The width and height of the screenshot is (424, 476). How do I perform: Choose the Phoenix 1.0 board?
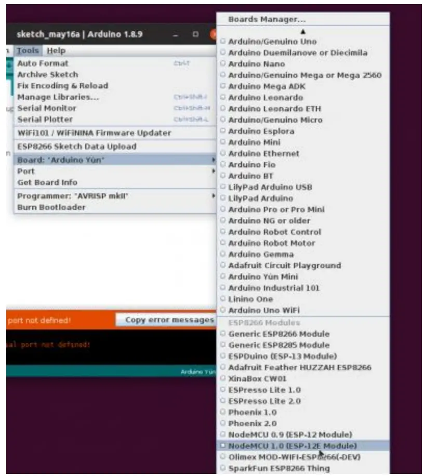(303, 413)
